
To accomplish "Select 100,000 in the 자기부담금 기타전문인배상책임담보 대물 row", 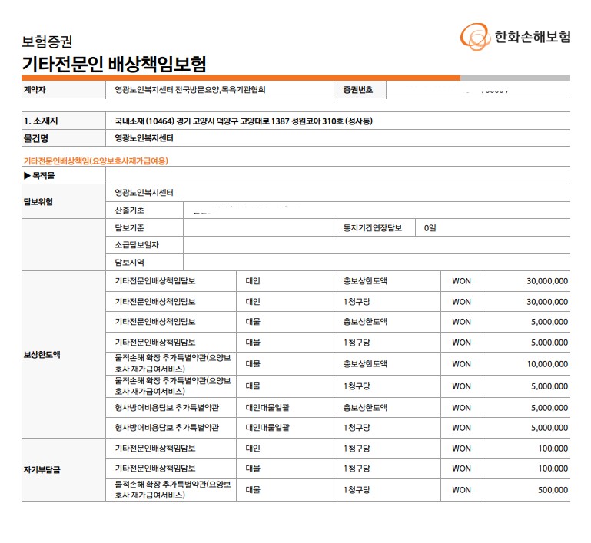I will pyautogui.click(x=553, y=469).
